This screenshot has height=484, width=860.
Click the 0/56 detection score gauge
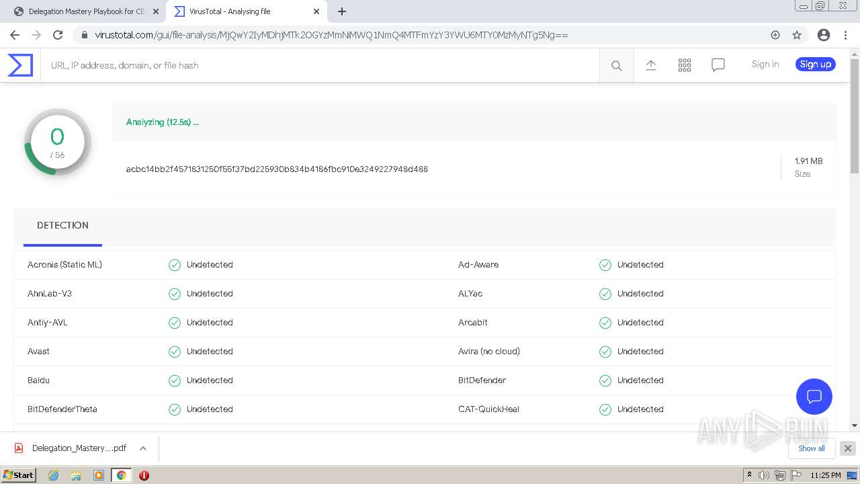(58, 142)
